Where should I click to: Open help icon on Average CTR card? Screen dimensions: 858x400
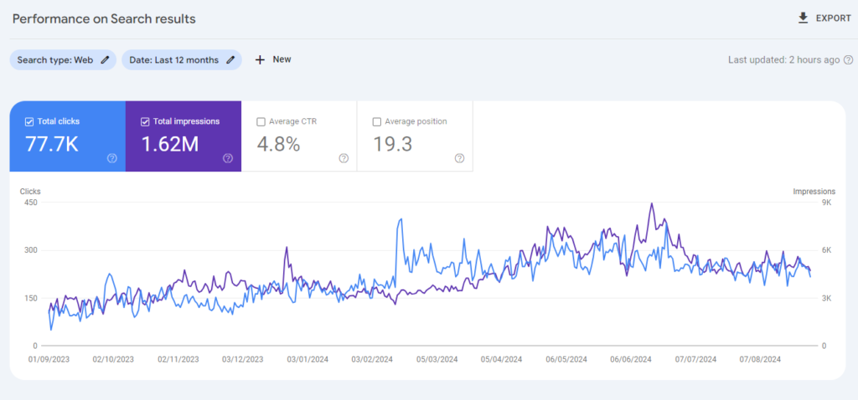pyautogui.click(x=344, y=158)
